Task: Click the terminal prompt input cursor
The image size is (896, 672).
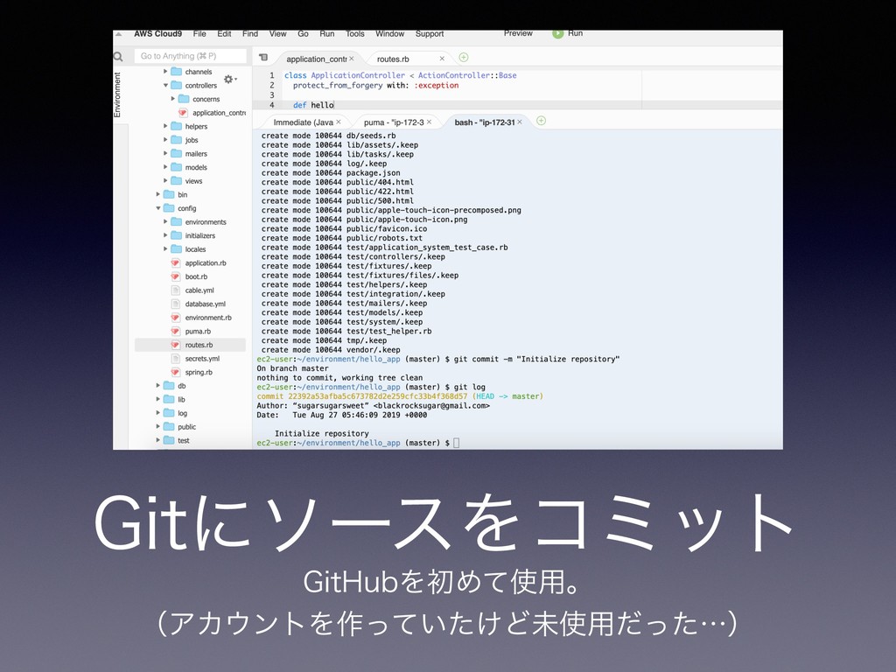Action: tap(456, 443)
